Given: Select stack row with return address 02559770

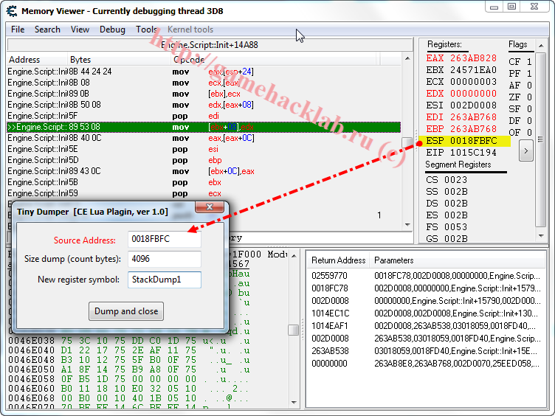Looking at the screenshot, I should (x=426, y=276).
